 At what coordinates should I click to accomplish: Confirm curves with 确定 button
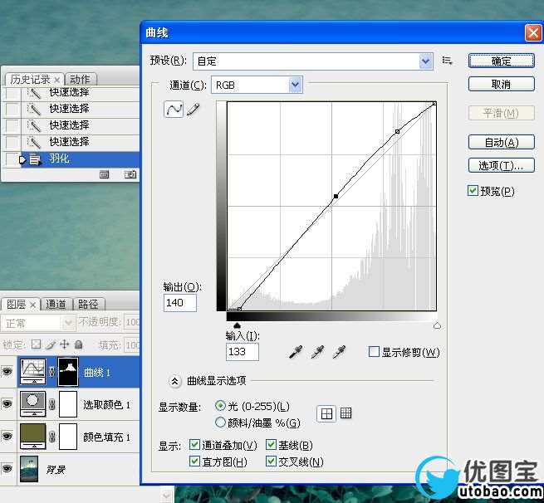point(501,61)
